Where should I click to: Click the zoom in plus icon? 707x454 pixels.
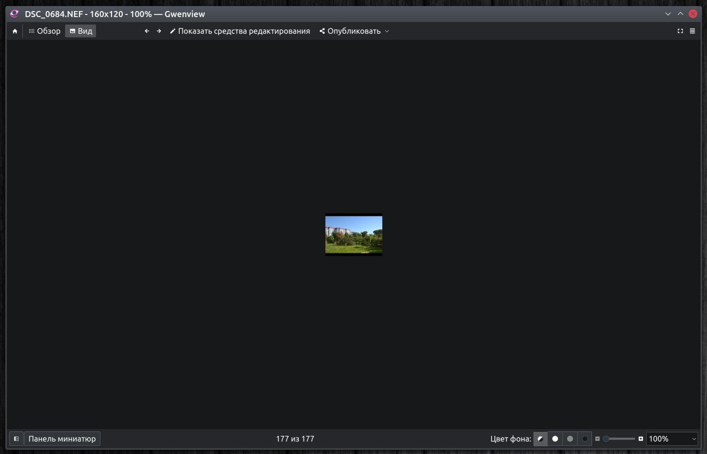coord(641,439)
